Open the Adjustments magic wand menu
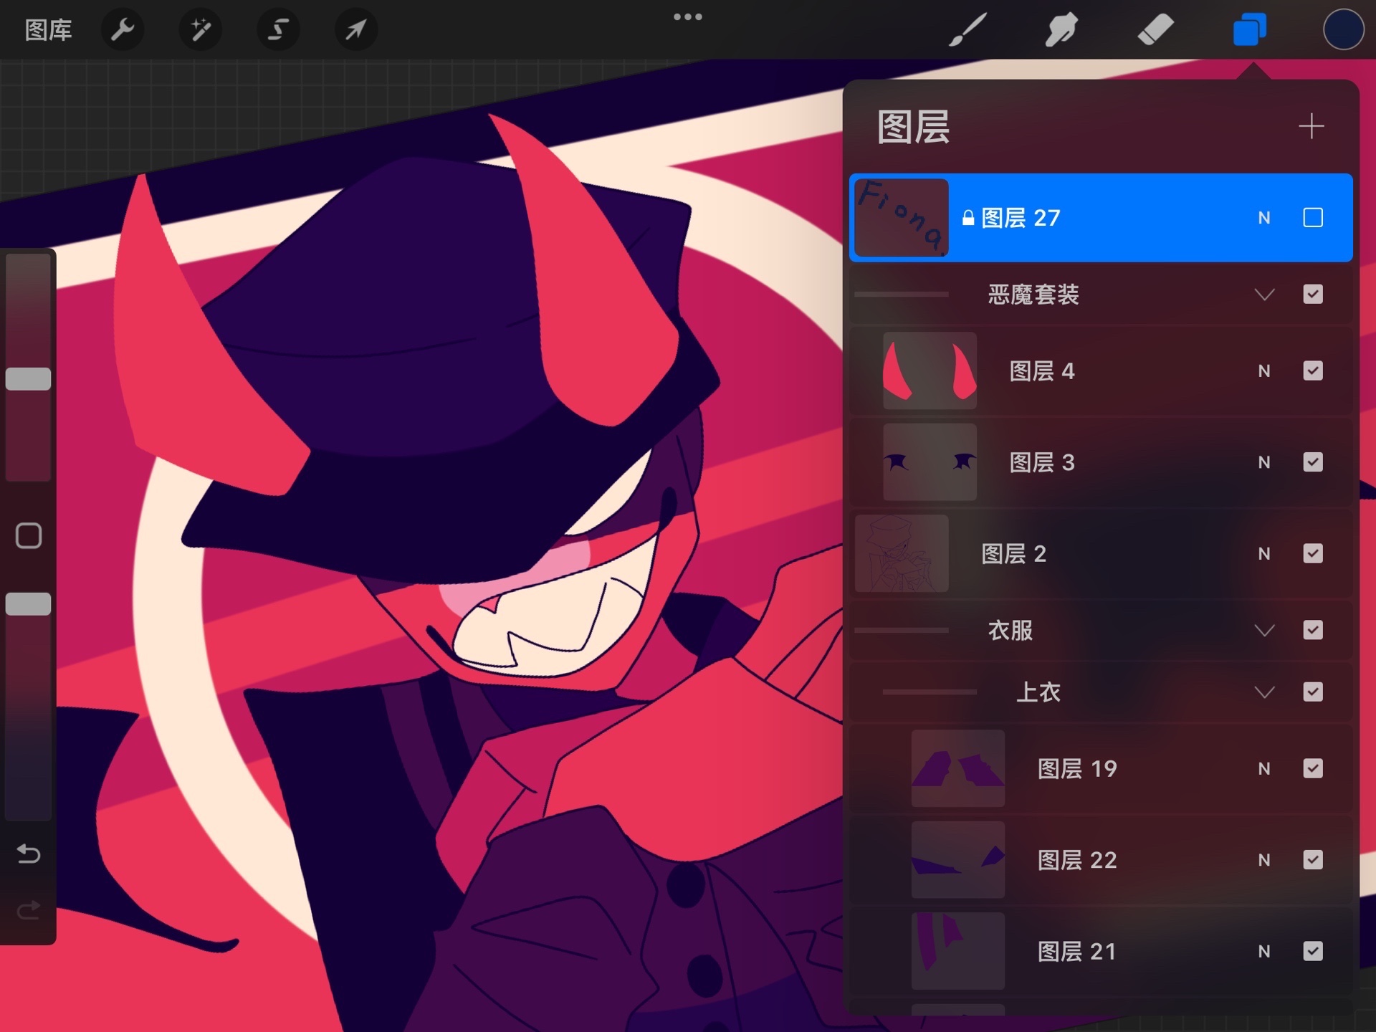Viewport: 1376px width, 1032px height. tap(200, 30)
